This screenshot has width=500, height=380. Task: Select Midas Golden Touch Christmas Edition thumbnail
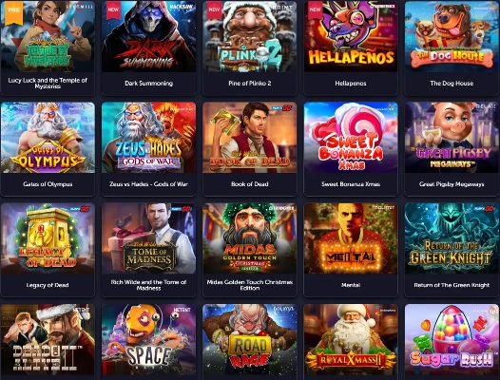pyautogui.click(x=250, y=238)
